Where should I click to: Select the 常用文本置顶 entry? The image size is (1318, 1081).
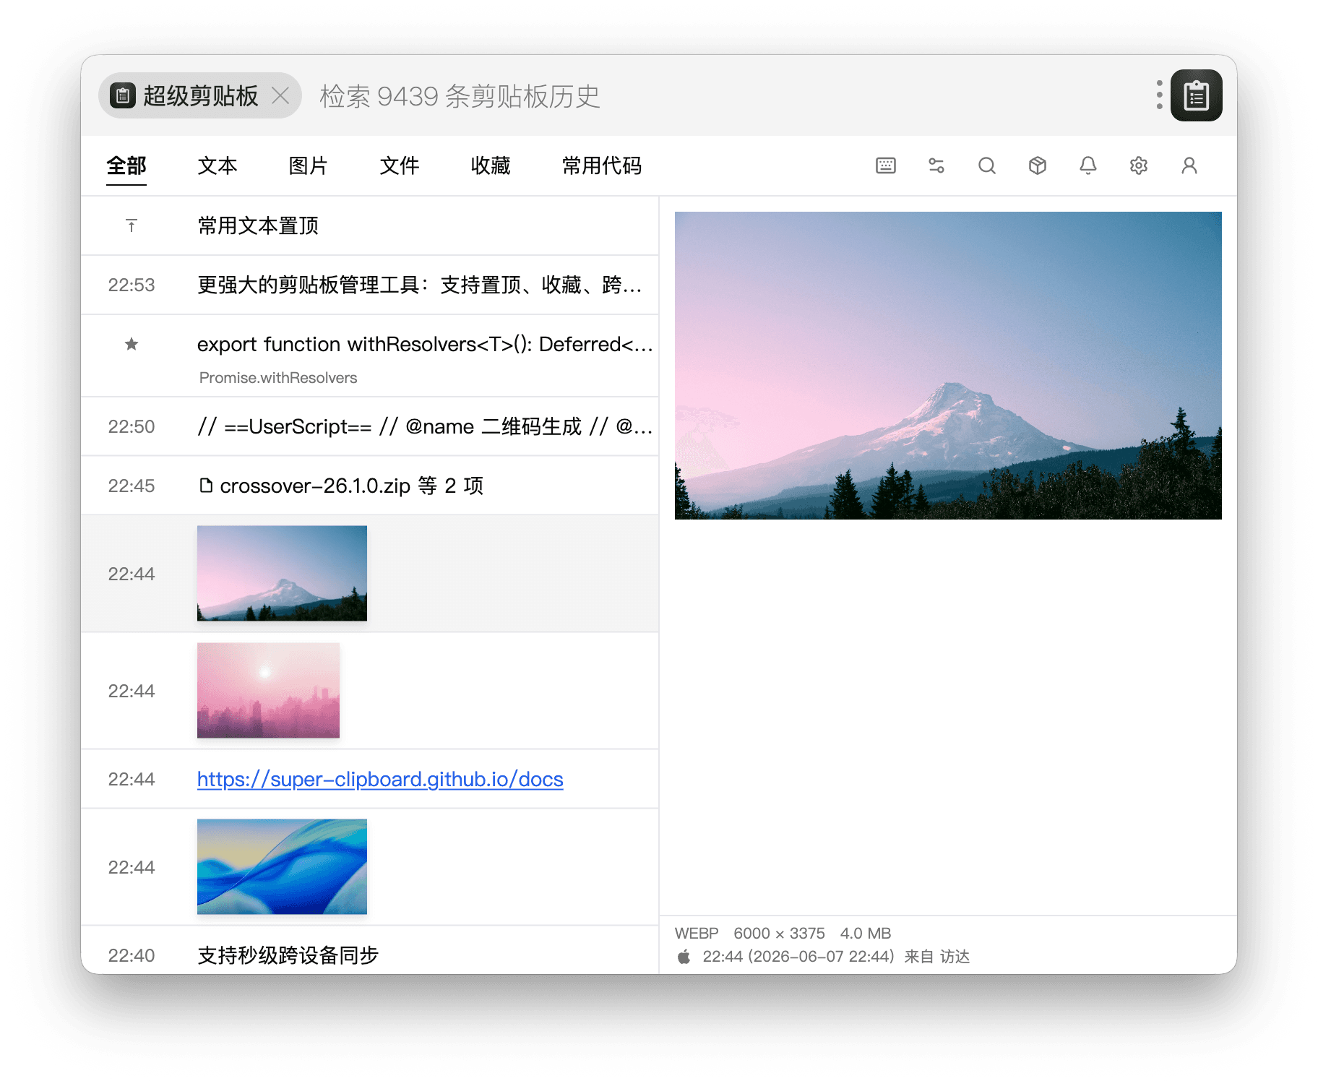click(x=369, y=225)
